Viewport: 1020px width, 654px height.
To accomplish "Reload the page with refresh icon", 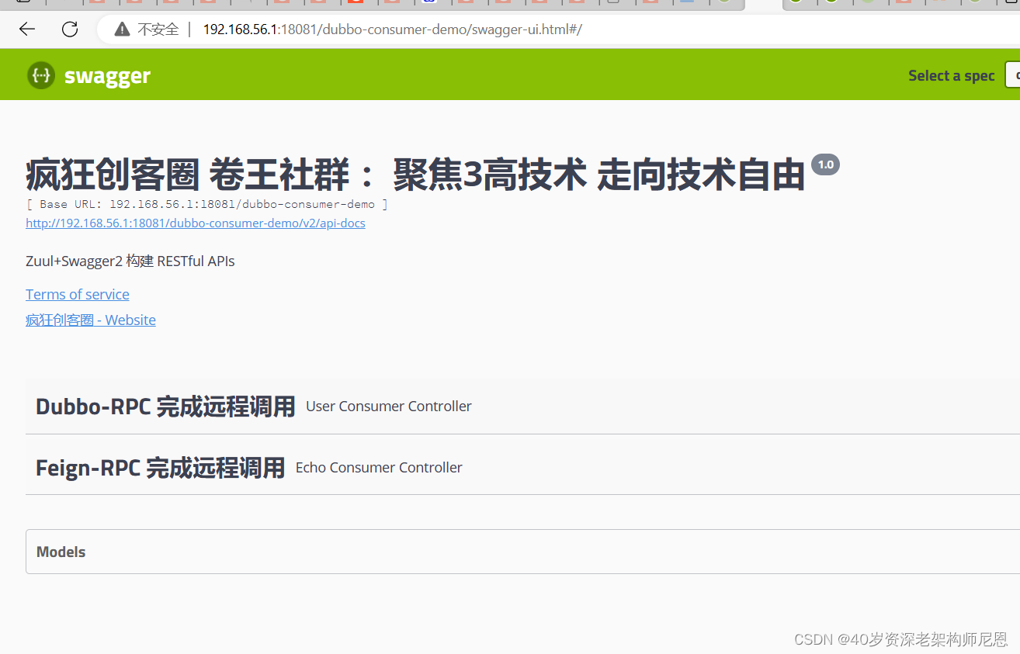I will coord(70,29).
